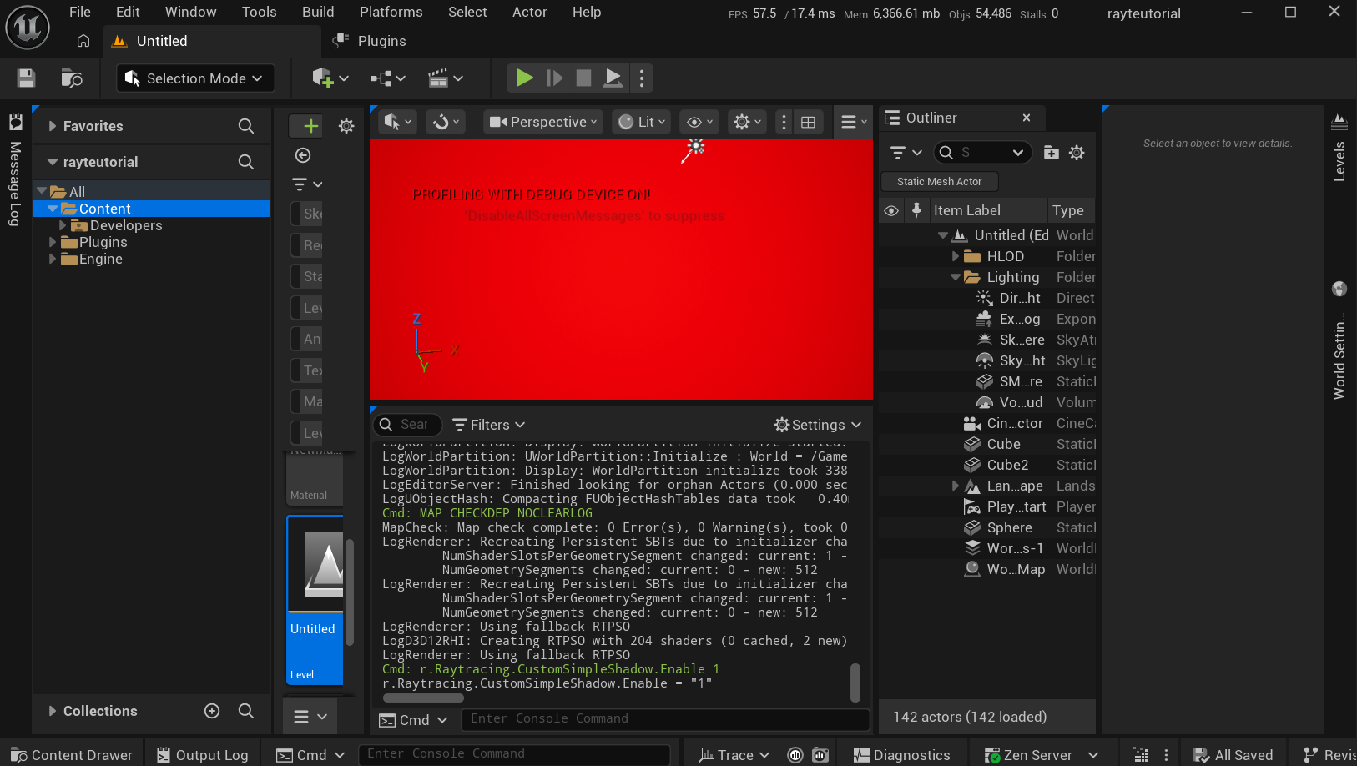1357x766 pixels.
Task: Create new folder in Outliner
Action: [x=1052, y=153]
